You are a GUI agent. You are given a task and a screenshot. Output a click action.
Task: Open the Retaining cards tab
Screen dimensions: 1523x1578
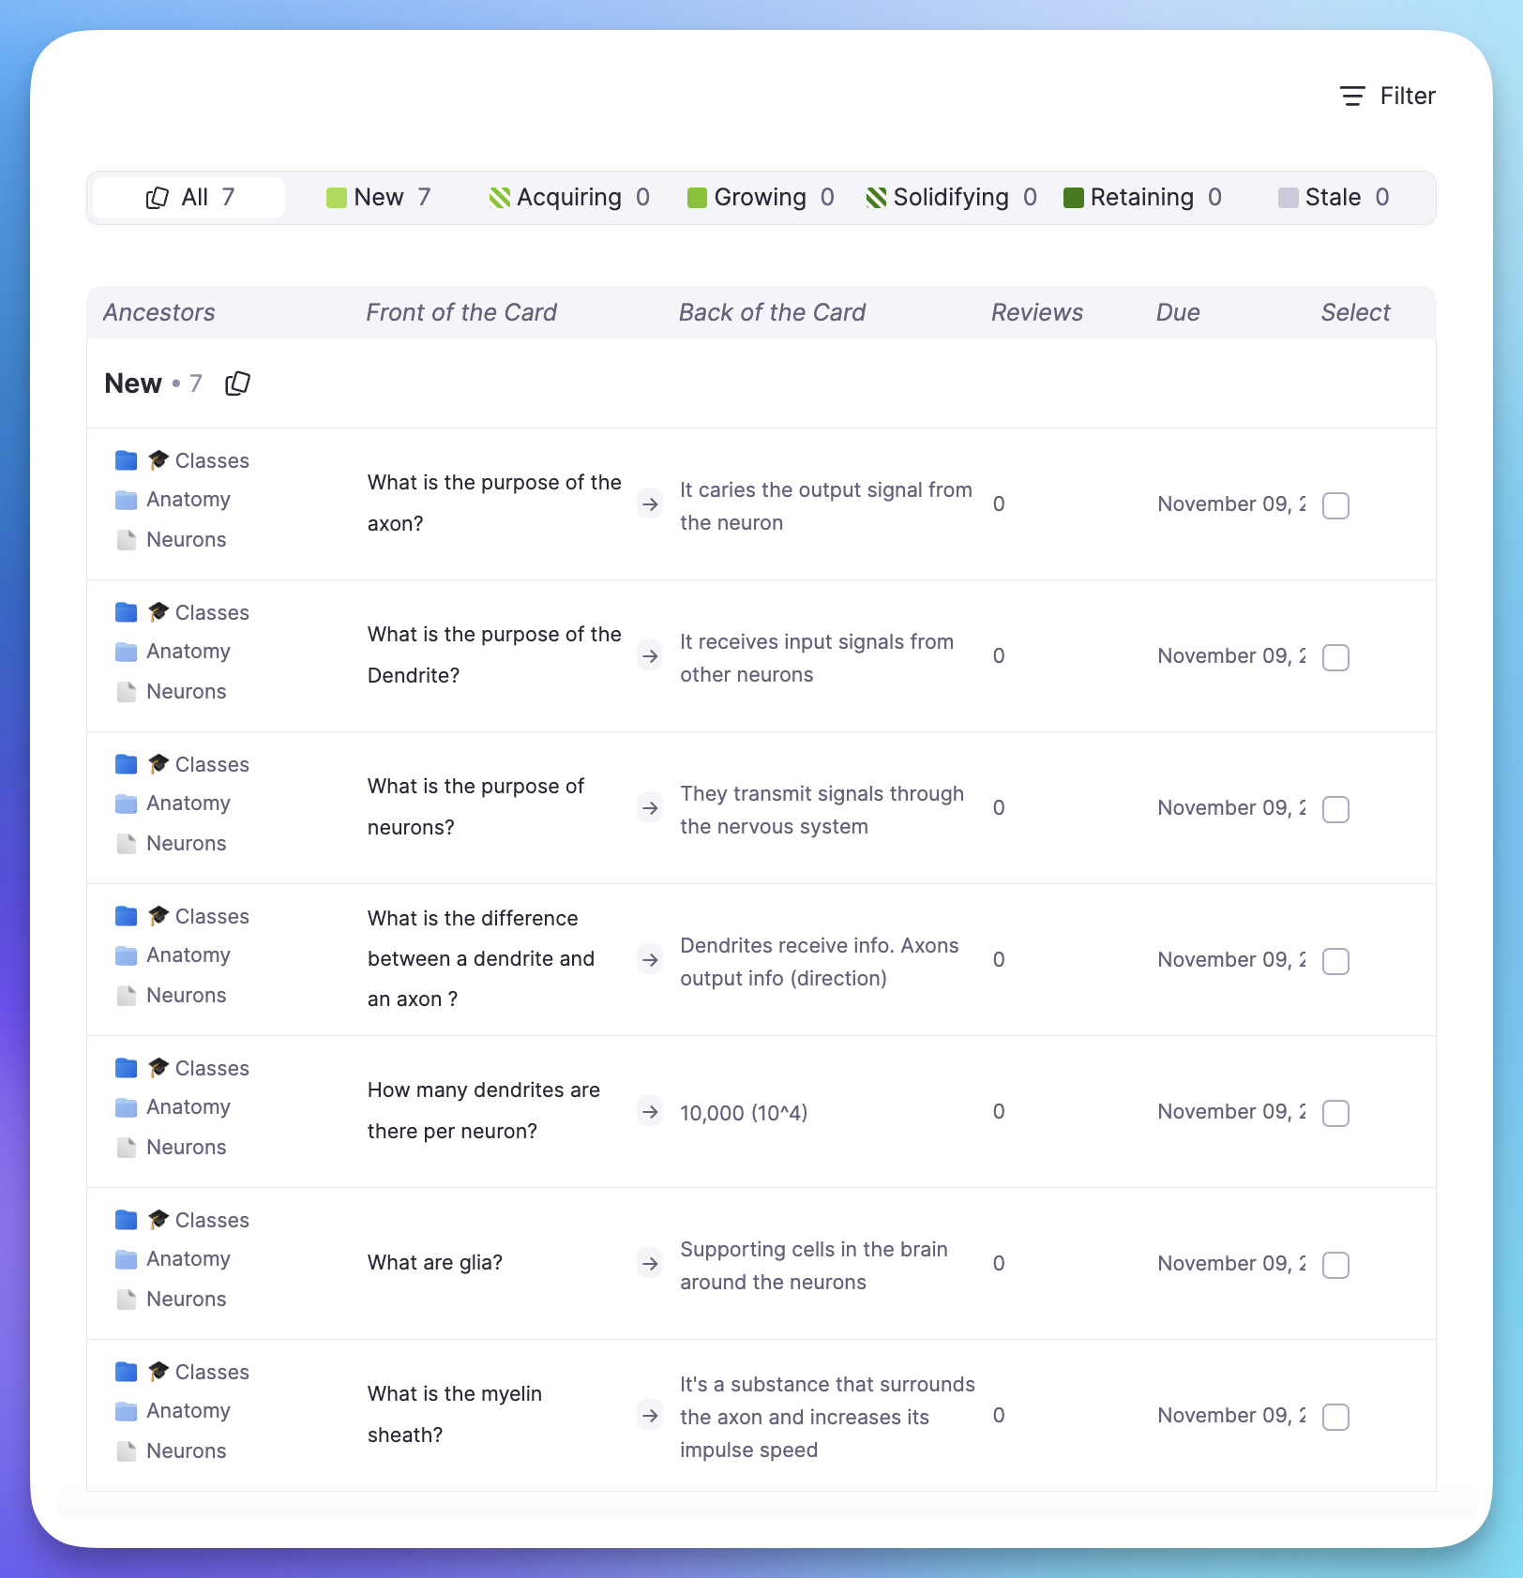1142,198
